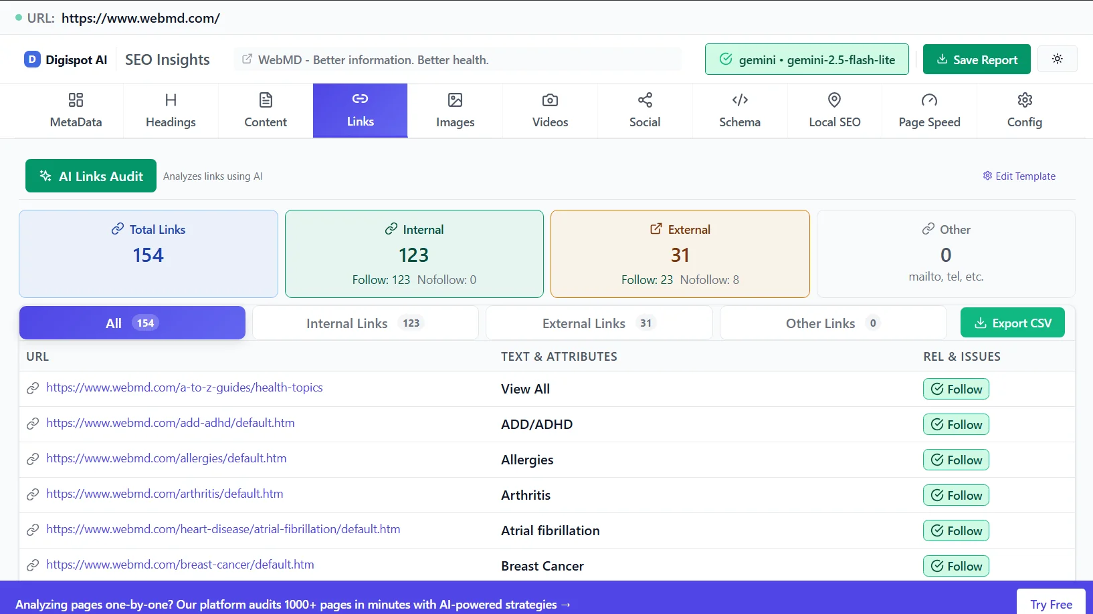
Task: Click the Digispot AI logo icon
Action: tap(32, 59)
